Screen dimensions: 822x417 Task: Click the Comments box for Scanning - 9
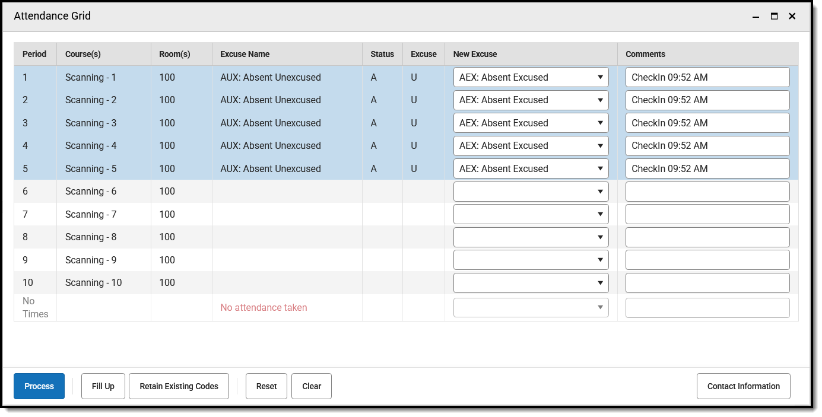[707, 260]
